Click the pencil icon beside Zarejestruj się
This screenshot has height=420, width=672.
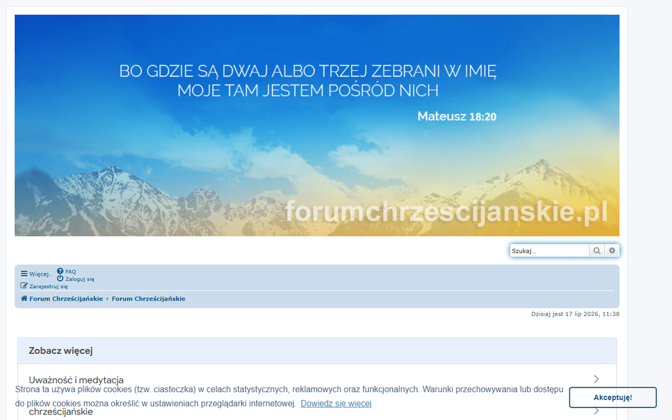[x=24, y=286]
